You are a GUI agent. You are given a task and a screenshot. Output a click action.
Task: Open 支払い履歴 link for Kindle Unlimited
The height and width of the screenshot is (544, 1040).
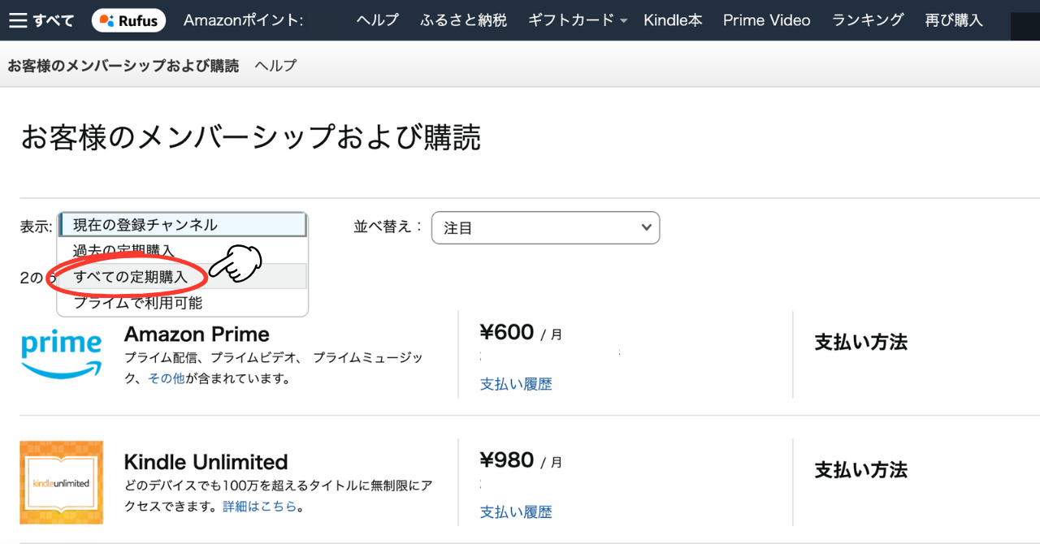tap(516, 512)
